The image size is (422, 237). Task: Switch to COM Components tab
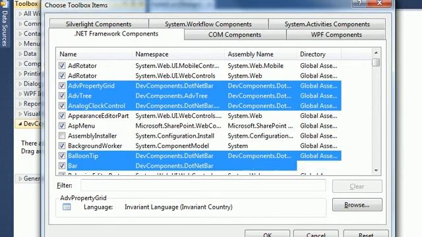[235, 35]
